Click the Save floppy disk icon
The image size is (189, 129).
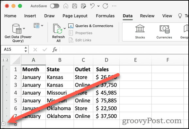pos(75,6)
